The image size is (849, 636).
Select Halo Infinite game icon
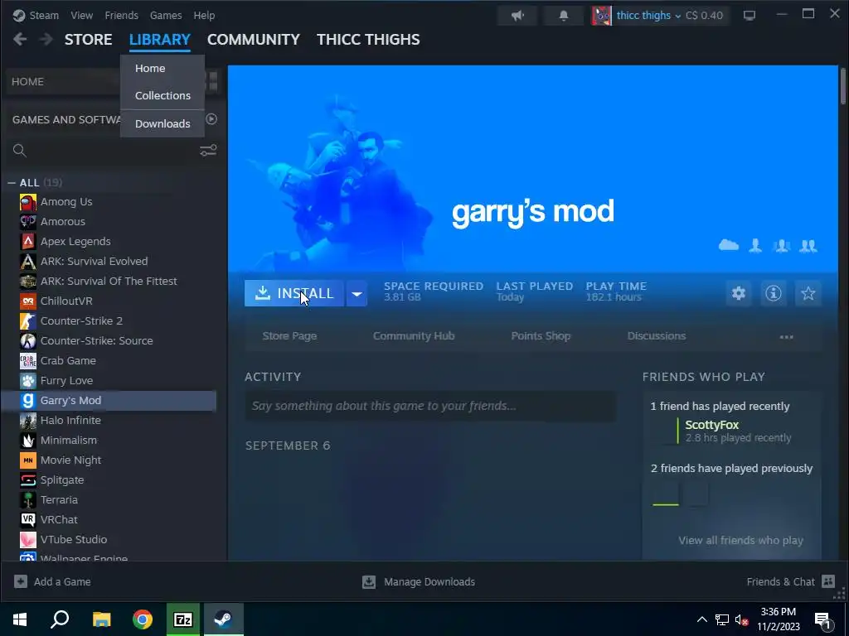pyautogui.click(x=28, y=420)
